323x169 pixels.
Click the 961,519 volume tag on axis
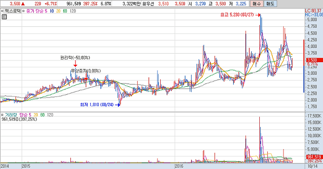tap(314, 157)
